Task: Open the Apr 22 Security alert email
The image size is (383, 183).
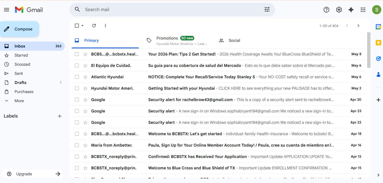Action: (x=217, y=122)
